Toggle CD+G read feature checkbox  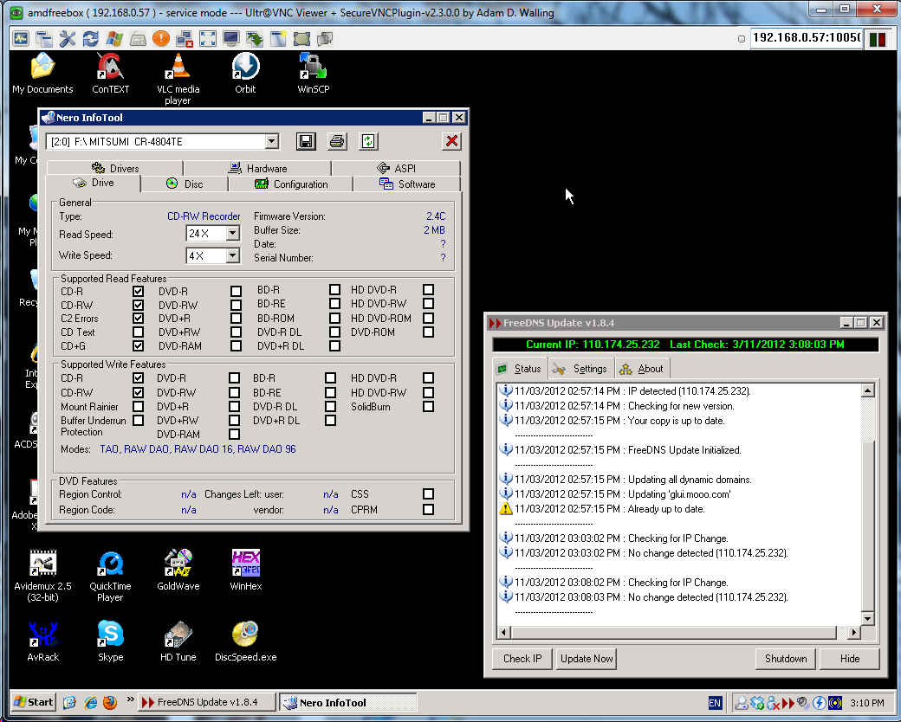[x=138, y=345]
